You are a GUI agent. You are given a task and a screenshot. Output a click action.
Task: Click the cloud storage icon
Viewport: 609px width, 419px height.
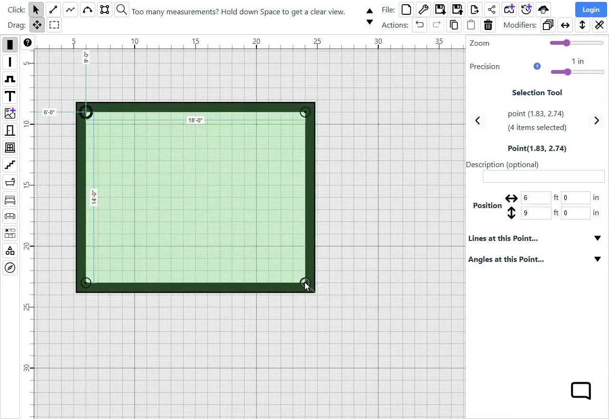pos(543,10)
